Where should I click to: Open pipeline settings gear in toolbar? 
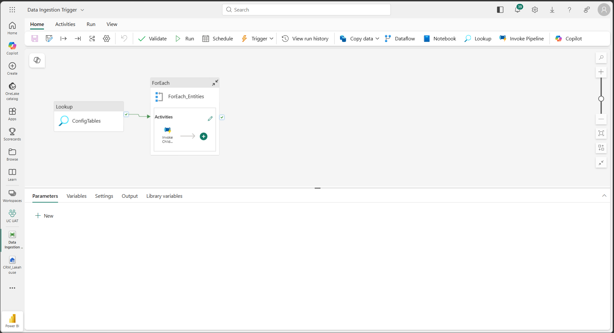[107, 38]
